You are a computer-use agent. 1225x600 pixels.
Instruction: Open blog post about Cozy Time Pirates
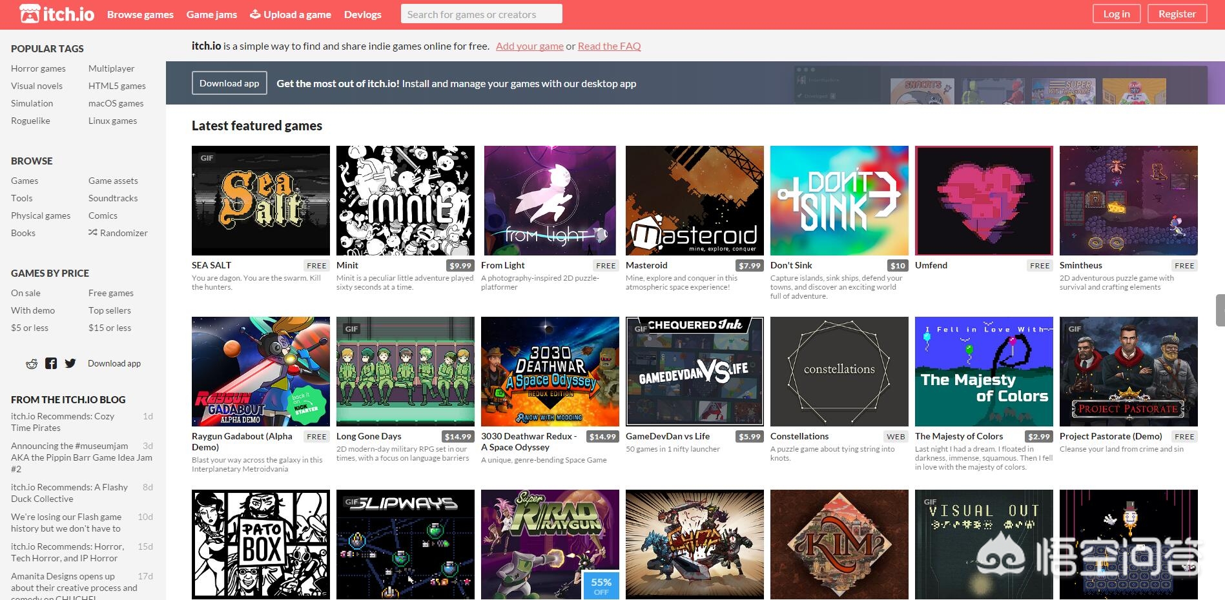(63, 422)
